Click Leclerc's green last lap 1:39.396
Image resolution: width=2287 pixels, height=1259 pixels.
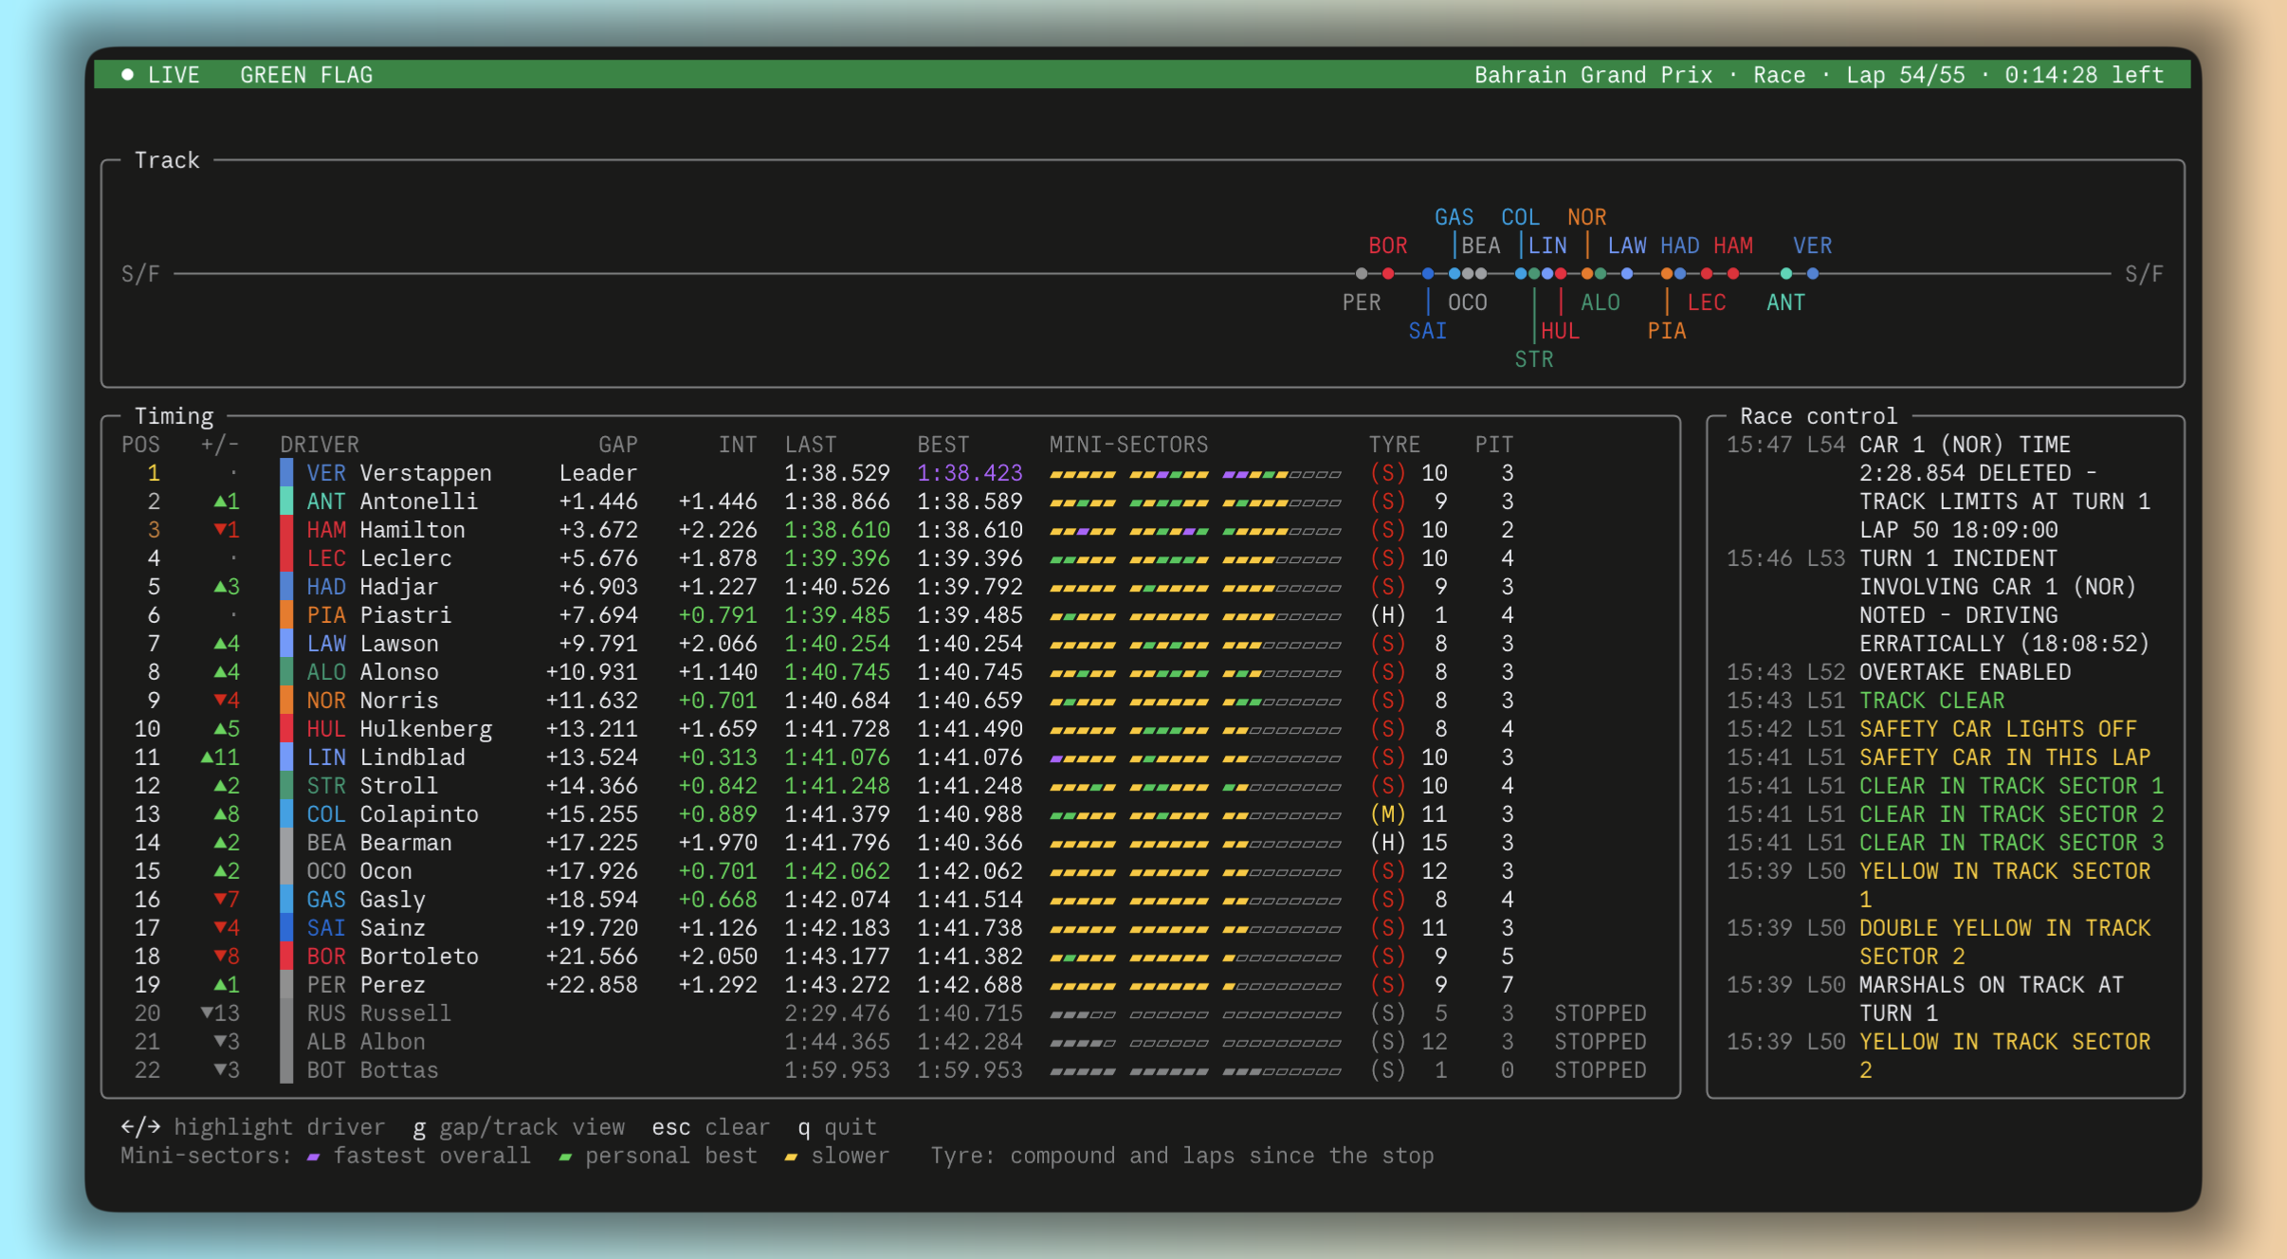coord(837,558)
